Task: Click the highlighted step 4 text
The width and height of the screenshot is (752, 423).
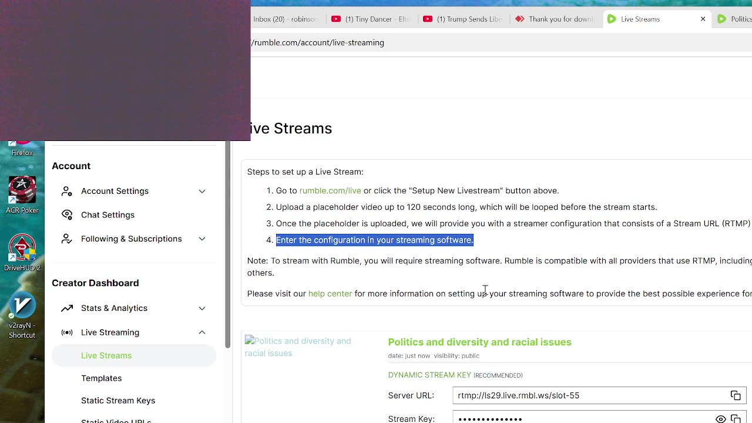Action: coord(374,240)
